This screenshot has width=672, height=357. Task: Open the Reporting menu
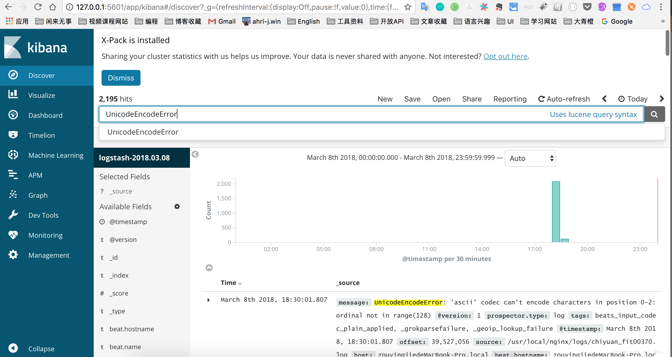pyautogui.click(x=510, y=99)
